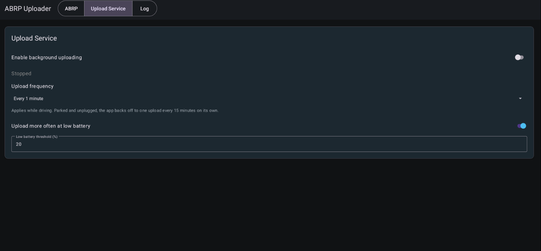
Task: Click the Stopped status text
Action: [x=21, y=73]
